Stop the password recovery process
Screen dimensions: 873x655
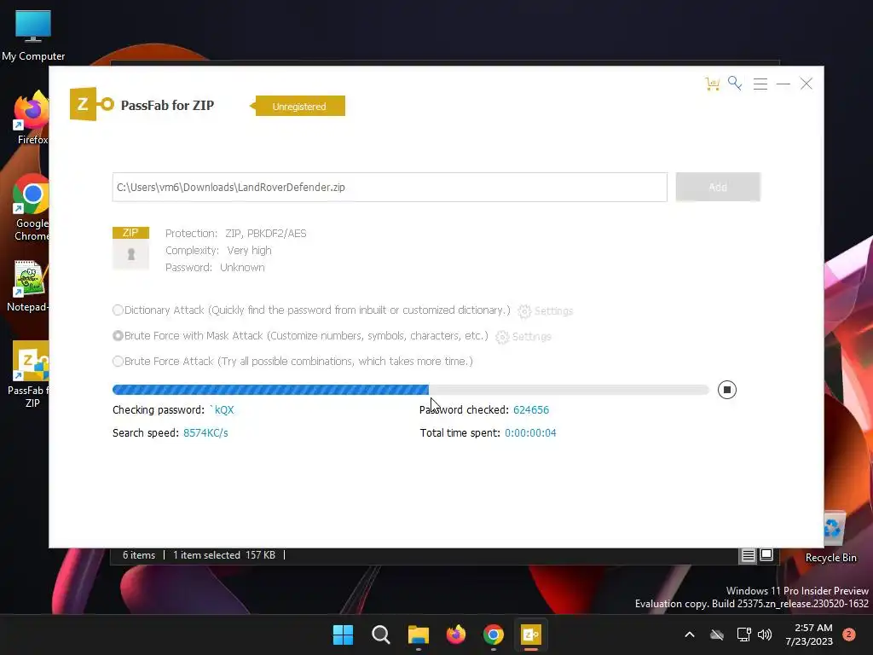click(727, 390)
